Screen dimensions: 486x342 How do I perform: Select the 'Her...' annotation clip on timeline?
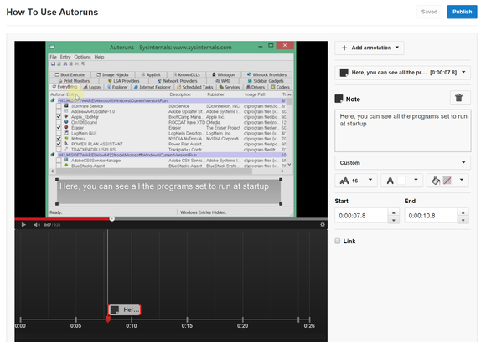tap(124, 309)
